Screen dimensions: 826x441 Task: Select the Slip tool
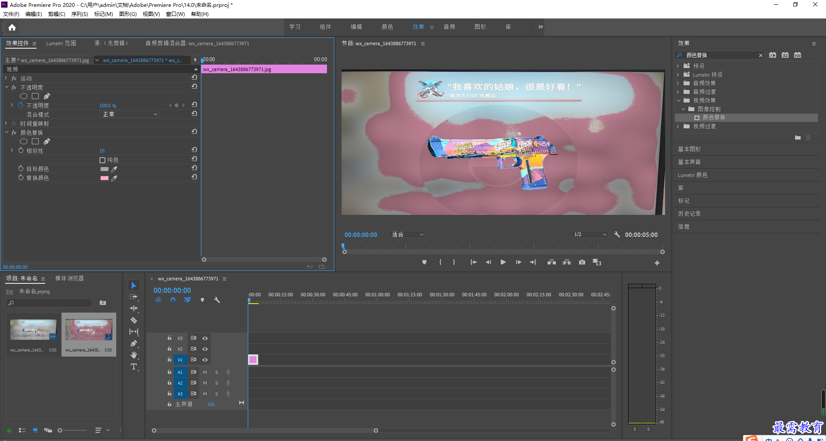(x=134, y=332)
